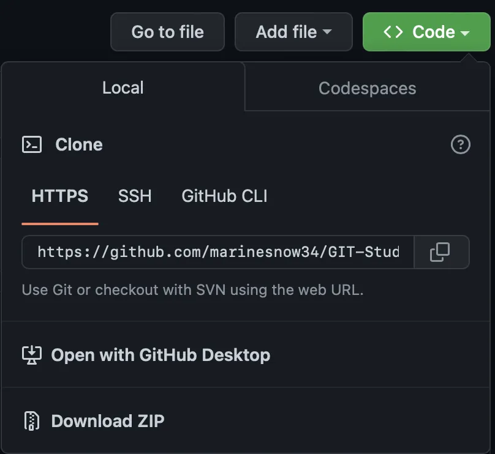Click the desktop icon next to GitHub Desktop
The width and height of the screenshot is (495, 454).
click(x=31, y=355)
